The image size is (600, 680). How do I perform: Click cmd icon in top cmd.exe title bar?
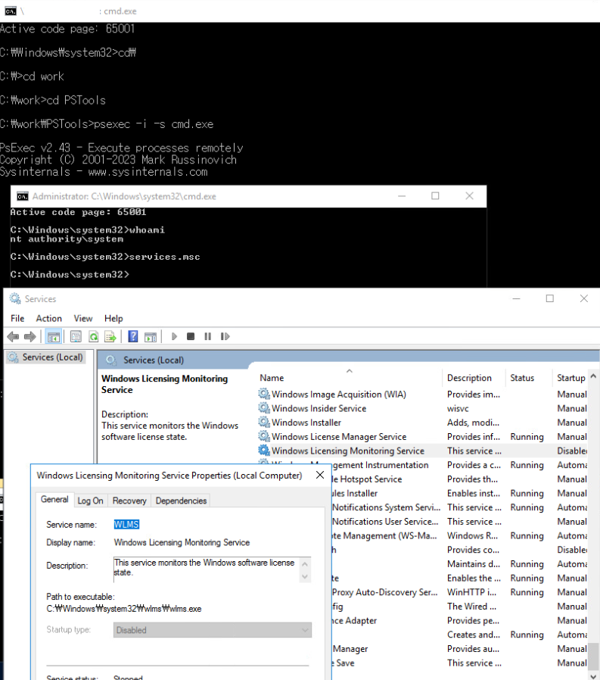click(11, 11)
